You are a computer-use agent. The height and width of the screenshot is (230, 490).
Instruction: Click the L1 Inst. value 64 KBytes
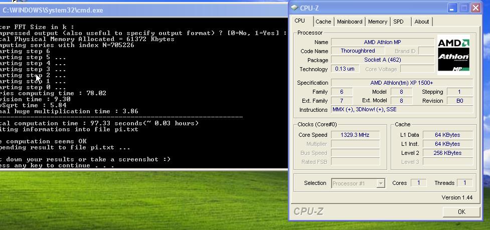[447, 144]
